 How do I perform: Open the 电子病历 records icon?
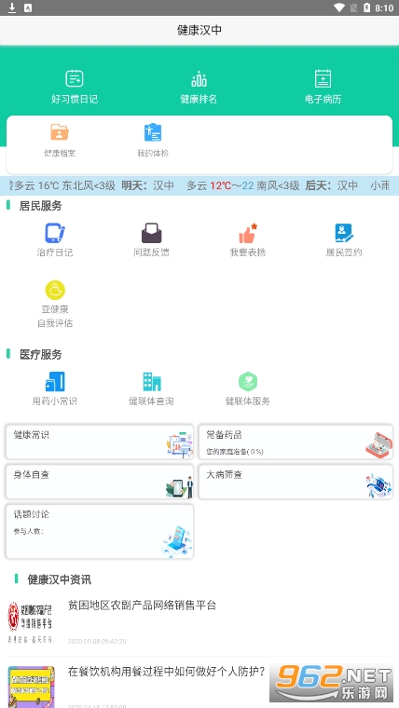[x=323, y=78]
